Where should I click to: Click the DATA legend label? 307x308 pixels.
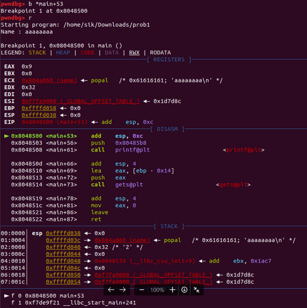(x=112, y=53)
